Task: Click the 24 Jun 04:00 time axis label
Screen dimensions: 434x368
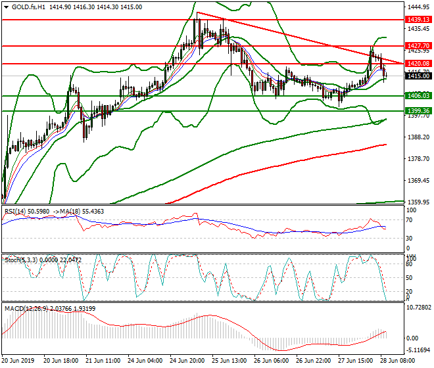Action: coord(145,361)
